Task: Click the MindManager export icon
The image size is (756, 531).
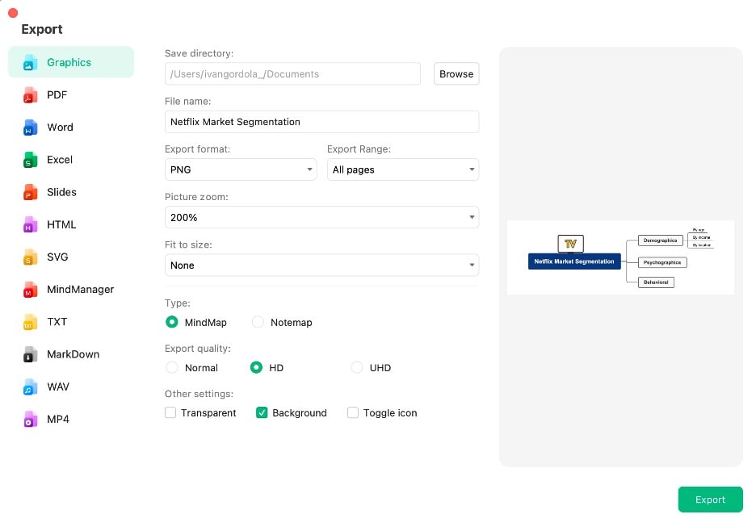Action: click(31, 290)
